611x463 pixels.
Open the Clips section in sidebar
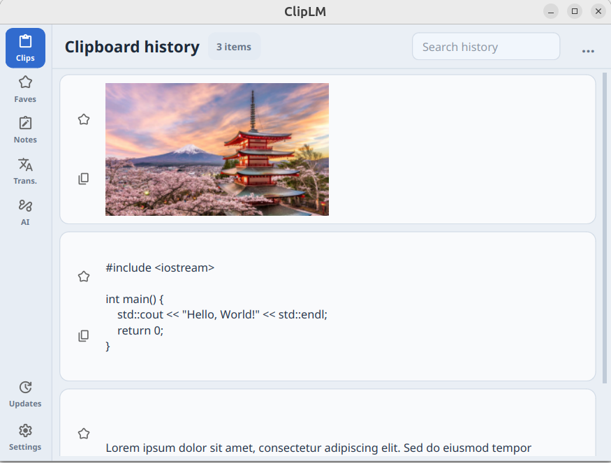[25, 48]
